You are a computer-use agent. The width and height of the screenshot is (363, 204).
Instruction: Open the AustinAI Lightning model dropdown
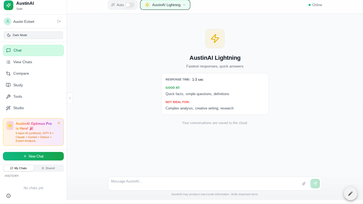click(165, 5)
